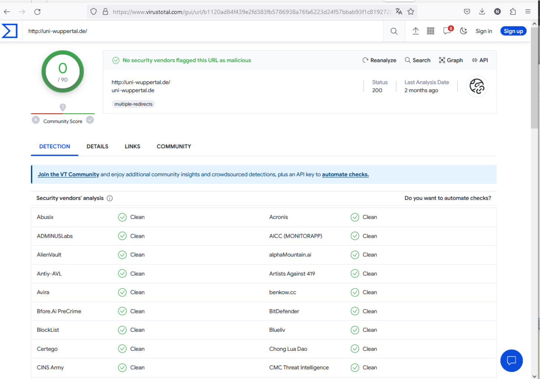Click the search magnifier icon in header
This screenshot has width=540, height=379.
pyautogui.click(x=394, y=31)
